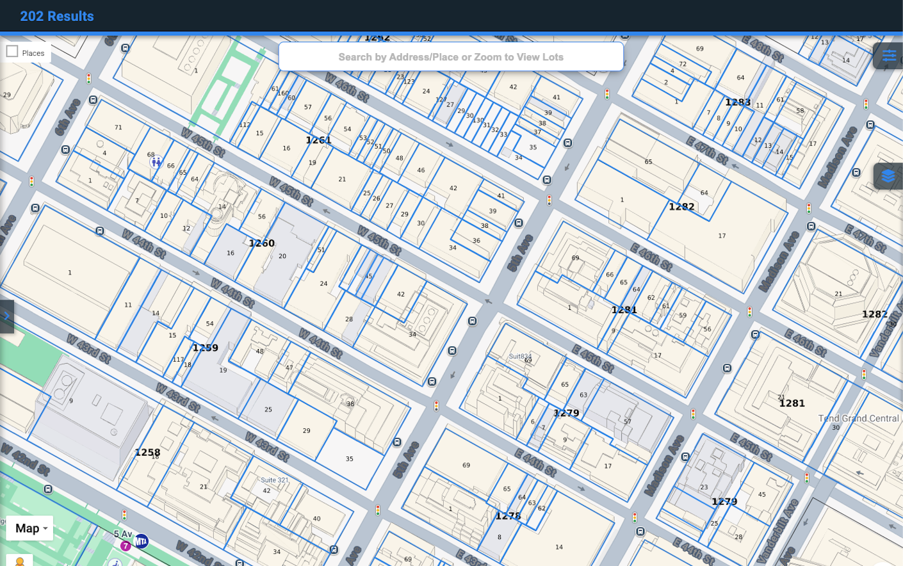
Task: Click the Suit834 place label
Action: pos(520,356)
